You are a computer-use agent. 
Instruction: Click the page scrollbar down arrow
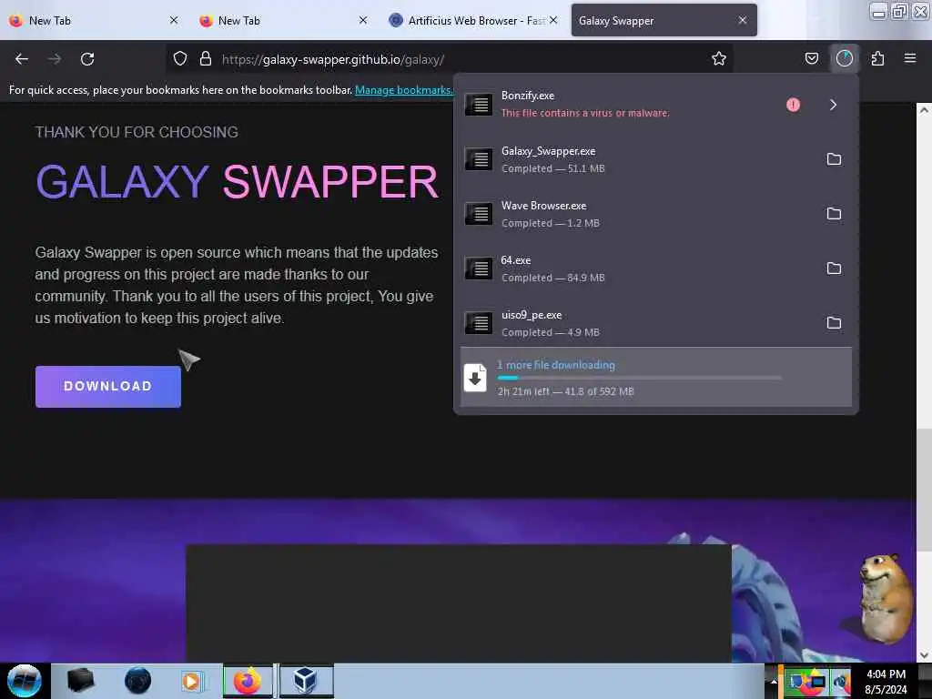924,655
